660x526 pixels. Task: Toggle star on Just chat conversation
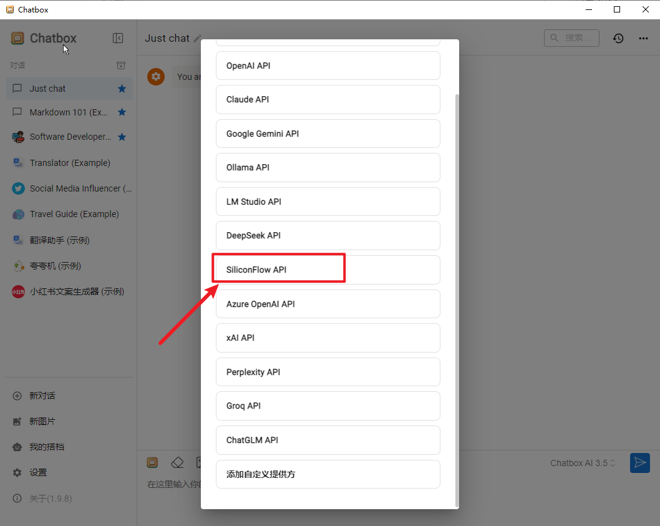pos(122,89)
